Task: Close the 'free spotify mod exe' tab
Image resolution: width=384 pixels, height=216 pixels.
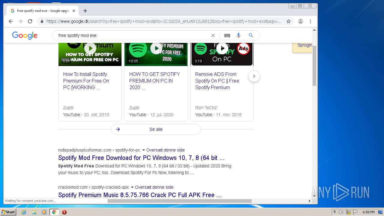Action: pos(73,11)
